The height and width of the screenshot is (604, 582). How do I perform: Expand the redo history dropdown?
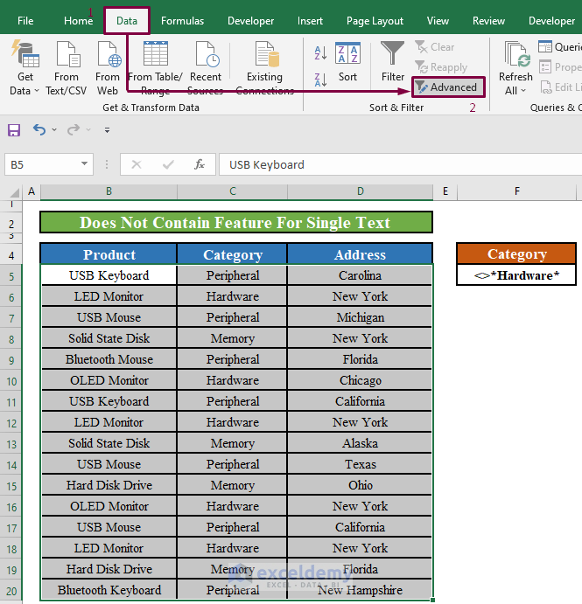(88, 130)
